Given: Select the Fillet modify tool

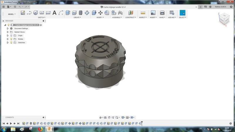Looking at the screenshot, I should (107, 13).
